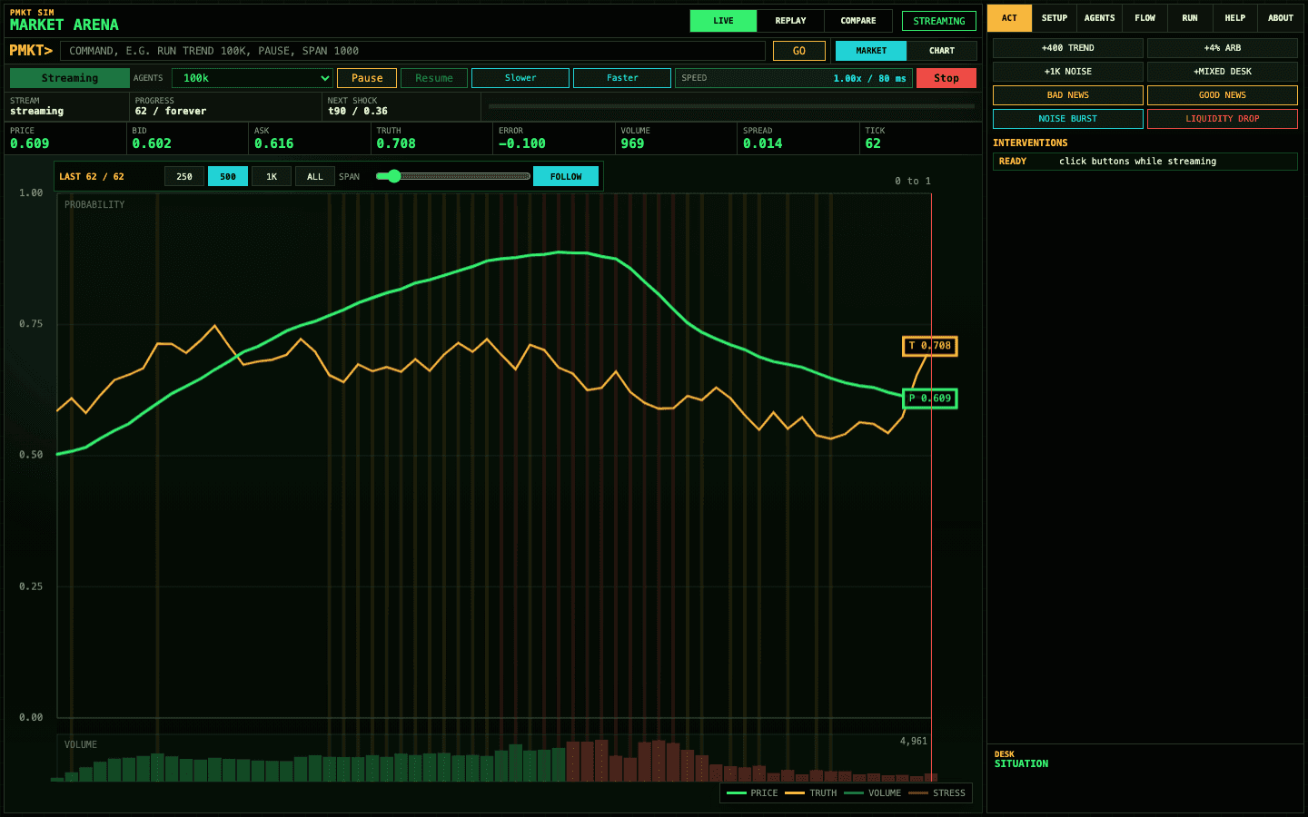
Task: Show ALL ticks in the chart
Action: click(315, 176)
